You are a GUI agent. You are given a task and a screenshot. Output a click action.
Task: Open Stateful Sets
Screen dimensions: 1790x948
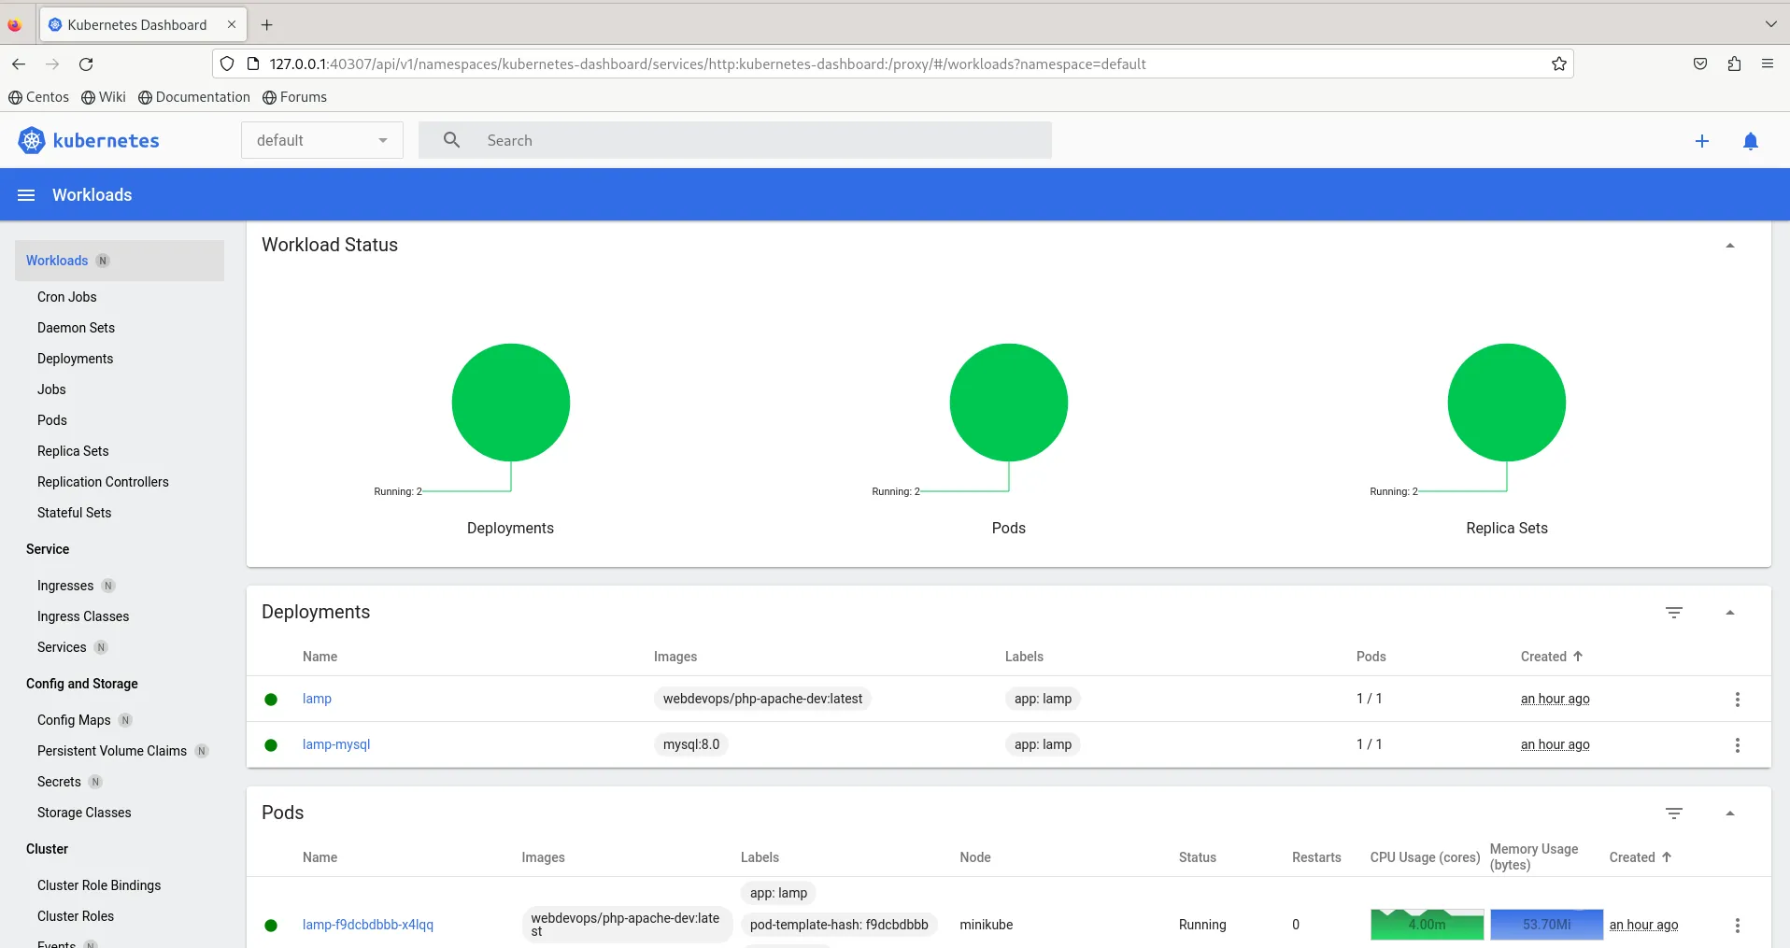point(74,513)
